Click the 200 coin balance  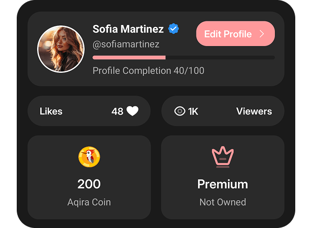click(x=89, y=184)
